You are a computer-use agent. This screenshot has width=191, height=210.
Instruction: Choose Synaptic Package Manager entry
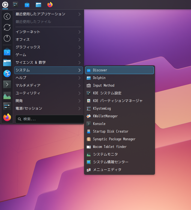point(120,139)
